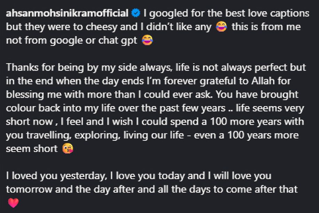Click the phrase "best love captions"

[x=267, y=14]
